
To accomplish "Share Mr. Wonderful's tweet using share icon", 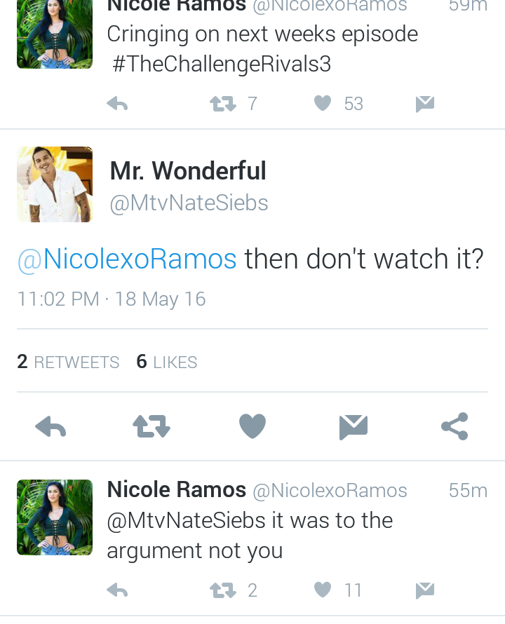I will point(454,426).
